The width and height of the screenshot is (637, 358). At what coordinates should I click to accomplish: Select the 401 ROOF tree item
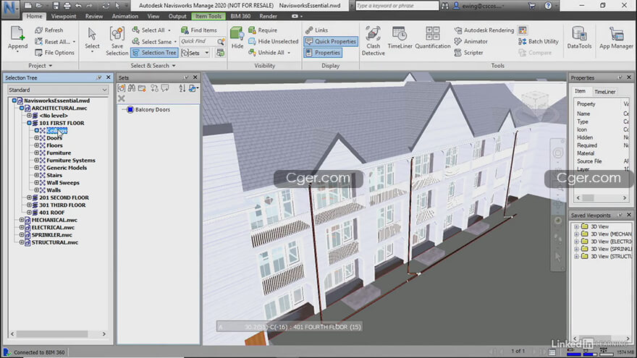(51, 213)
